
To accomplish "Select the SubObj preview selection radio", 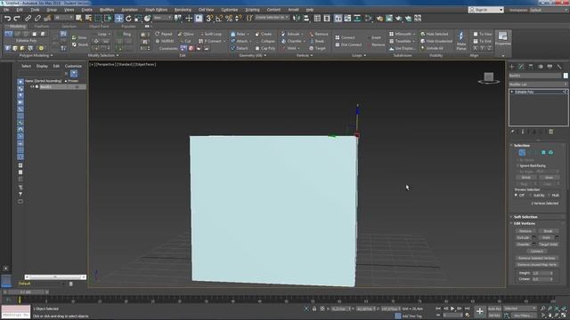I will click(x=531, y=196).
